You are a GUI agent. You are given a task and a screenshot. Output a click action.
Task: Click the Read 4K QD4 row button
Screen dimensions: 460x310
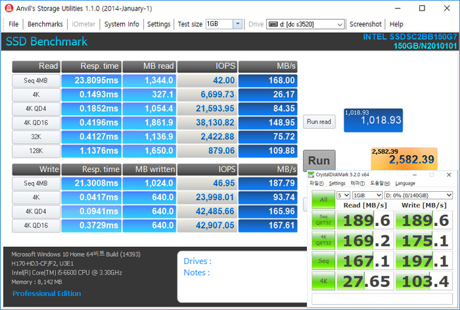point(36,109)
